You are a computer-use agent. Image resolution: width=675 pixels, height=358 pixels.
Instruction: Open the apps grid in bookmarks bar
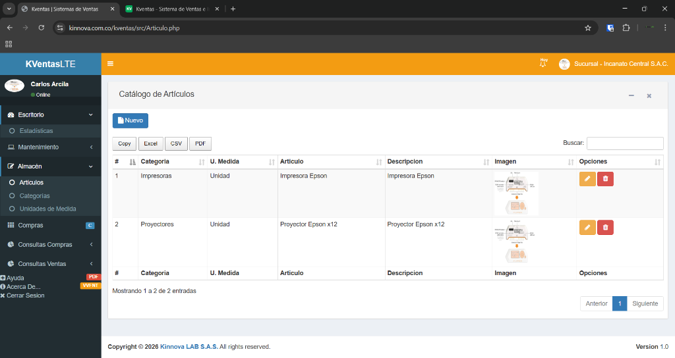pyautogui.click(x=9, y=44)
